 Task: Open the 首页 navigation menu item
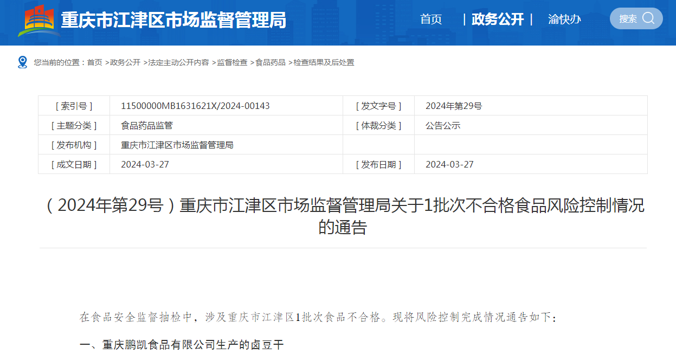(431, 20)
